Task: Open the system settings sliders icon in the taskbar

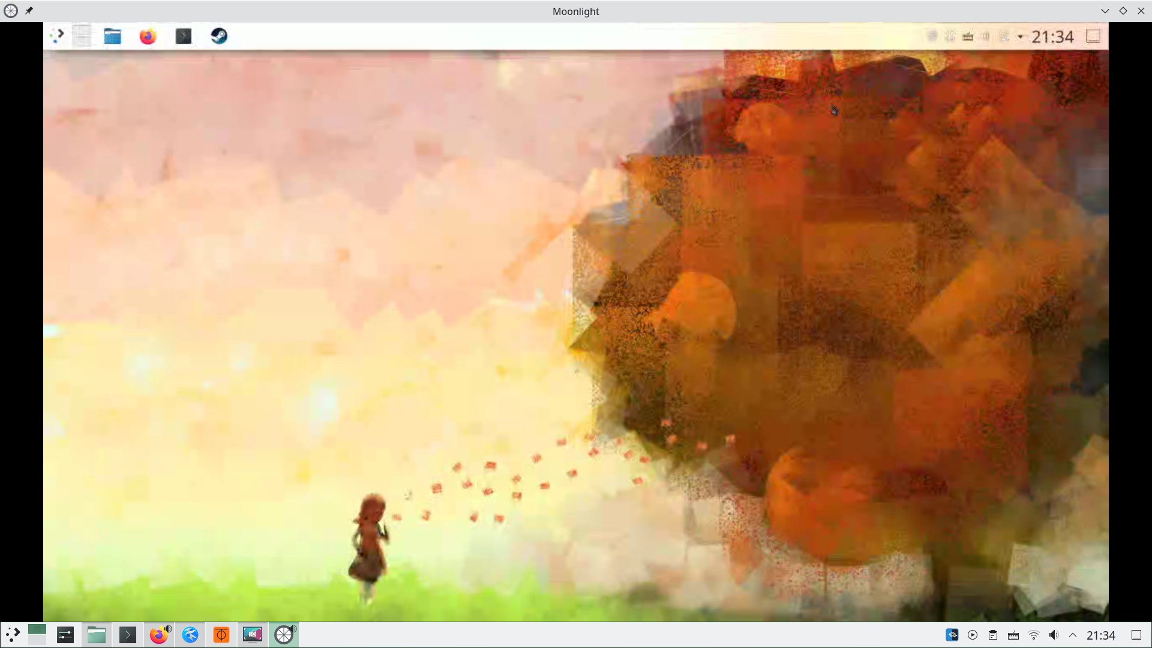Action: pos(65,635)
